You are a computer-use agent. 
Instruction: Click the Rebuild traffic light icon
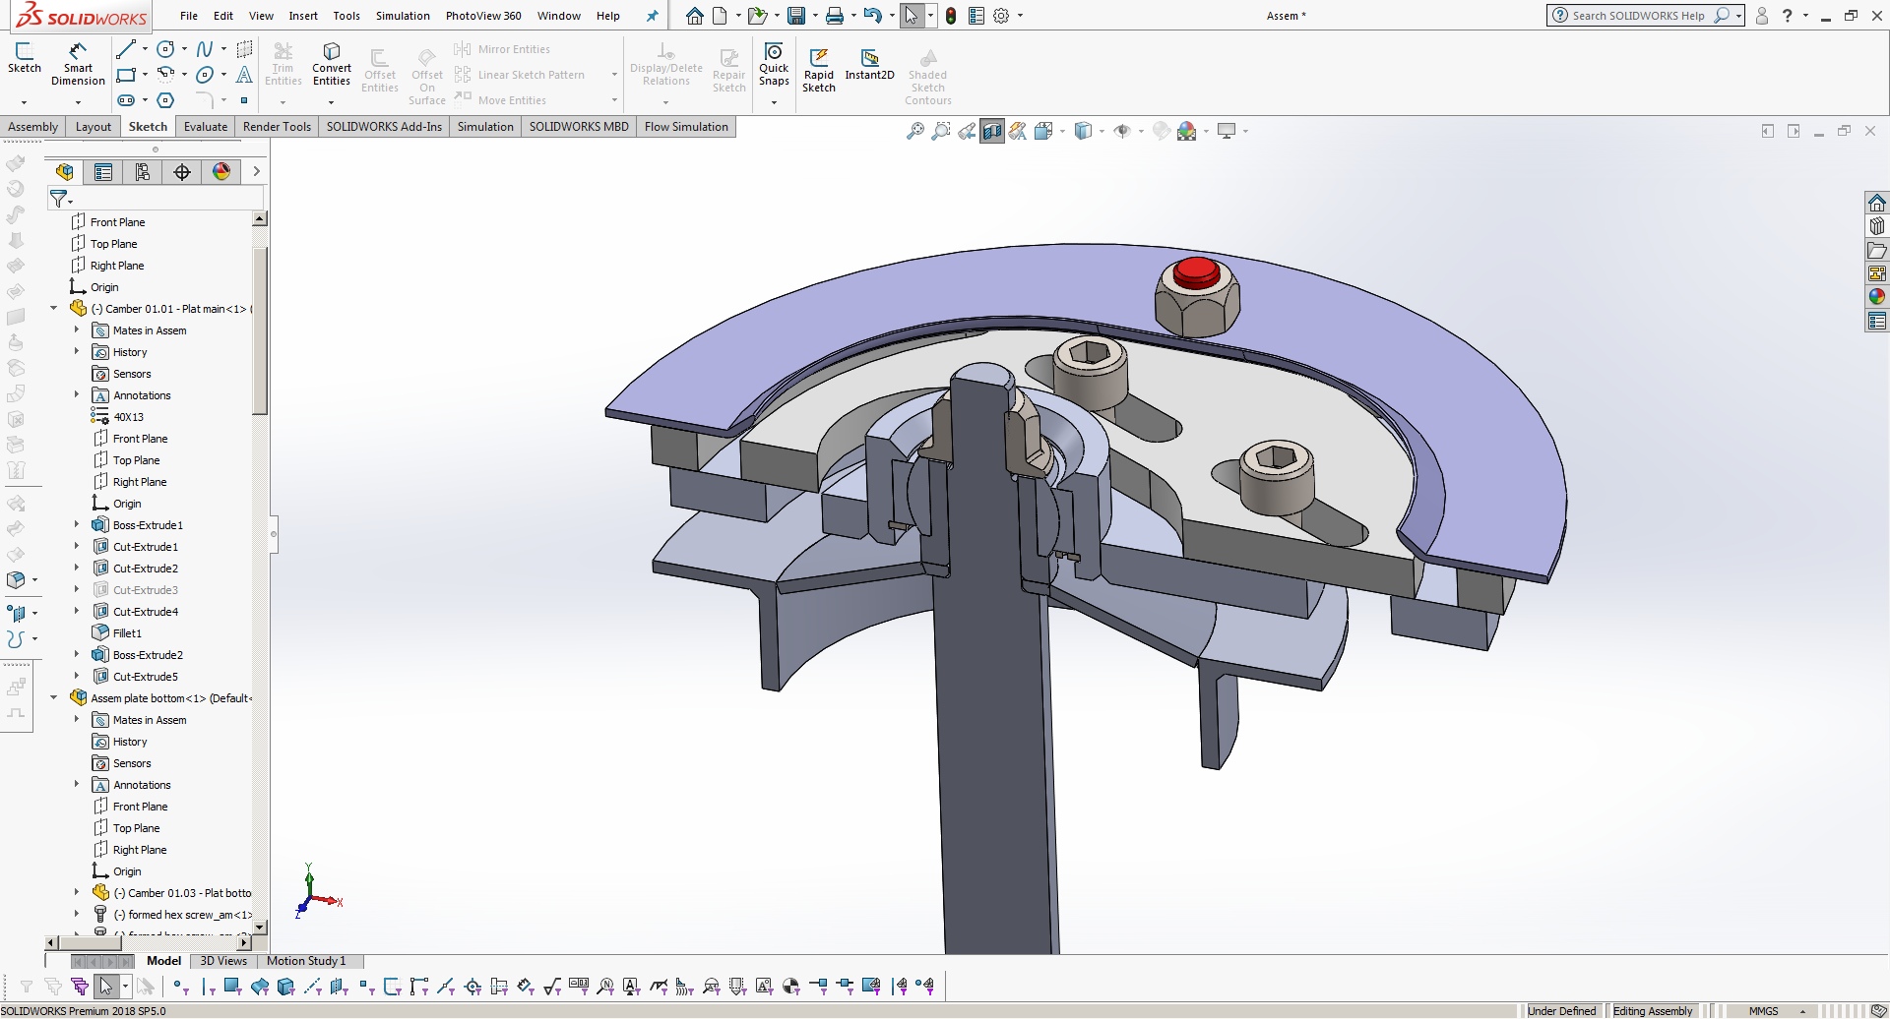(951, 16)
